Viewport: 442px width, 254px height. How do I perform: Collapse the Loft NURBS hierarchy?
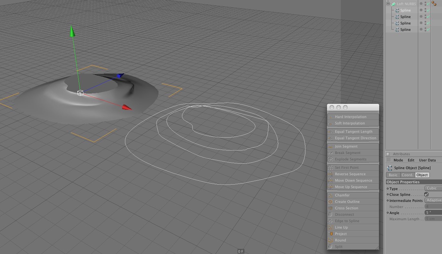coord(388,4)
